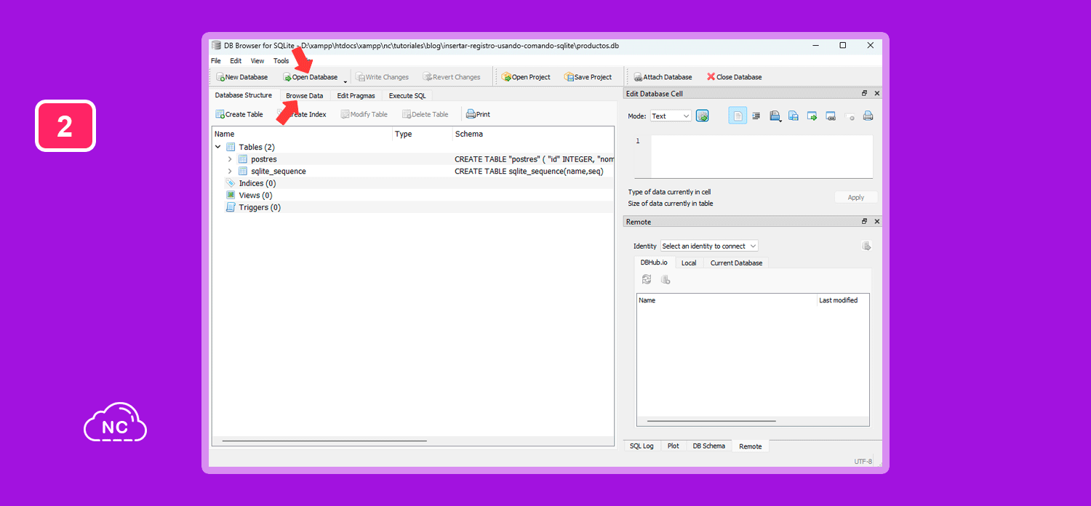
Task: Float the Edit Database Cell panel
Action: point(865,93)
